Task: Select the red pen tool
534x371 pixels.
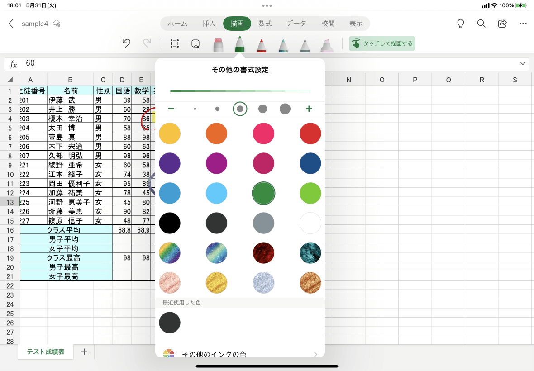Action: tap(261, 45)
